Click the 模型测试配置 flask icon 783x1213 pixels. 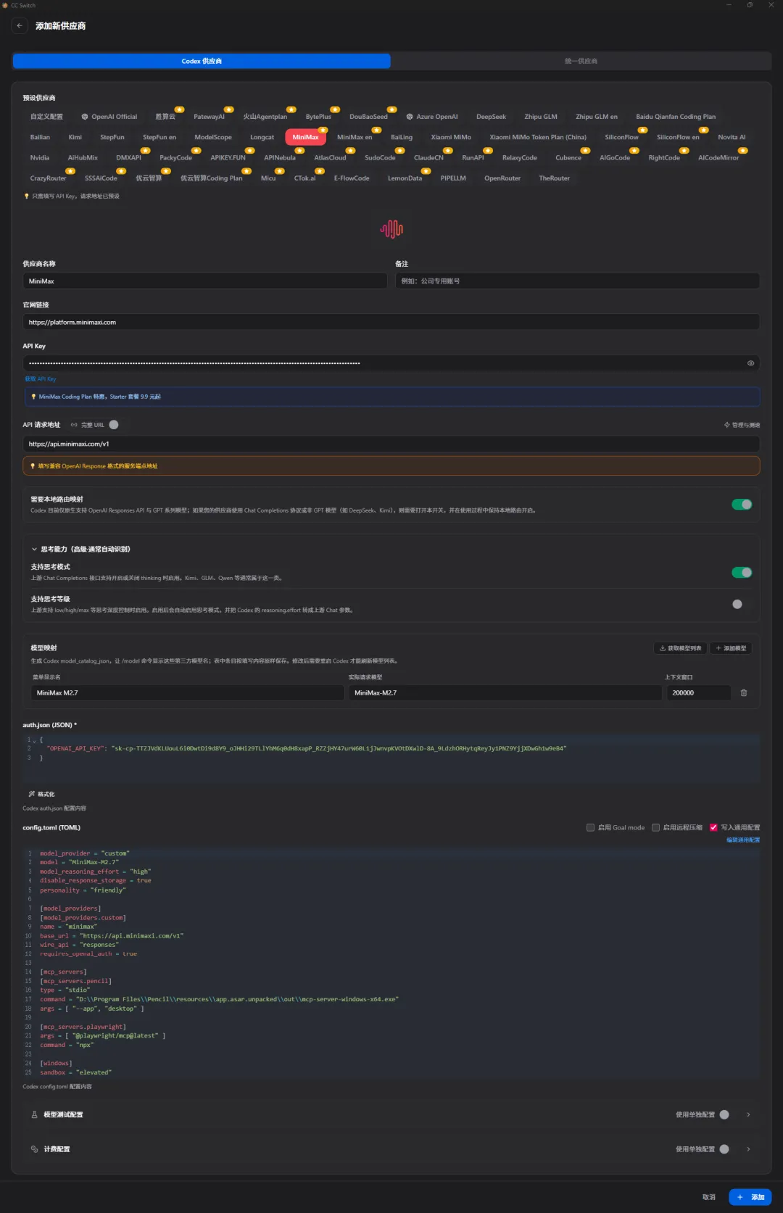tap(34, 1114)
